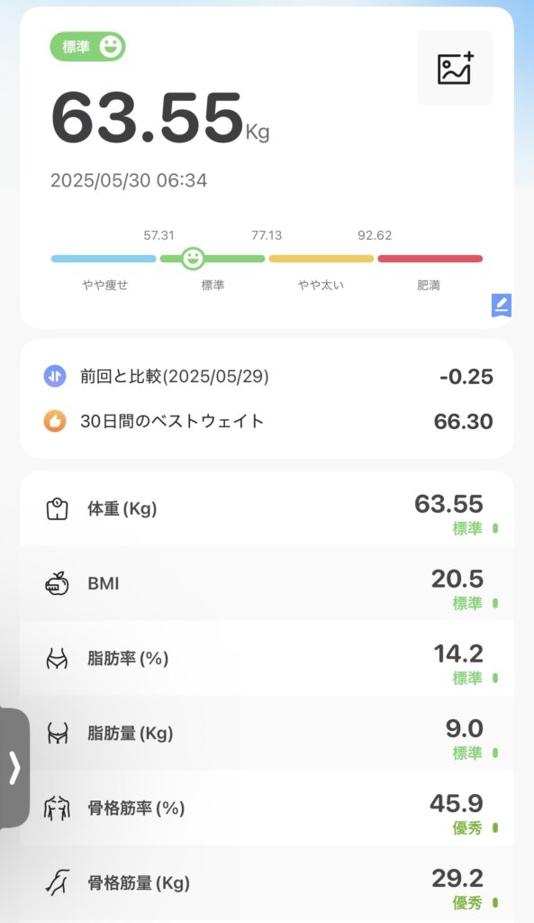The width and height of the screenshot is (534, 923).
Task: Tap the 脂肪量 belly icon
Action: pos(57,734)
